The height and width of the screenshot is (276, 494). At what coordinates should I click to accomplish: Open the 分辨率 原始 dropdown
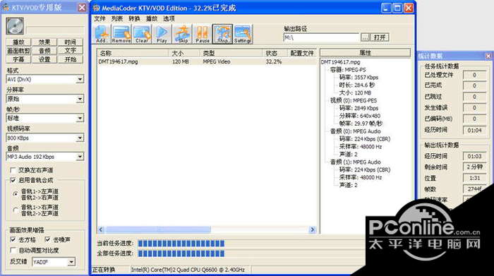point(80,99)
